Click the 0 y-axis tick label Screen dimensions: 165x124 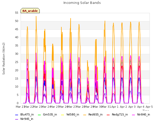[18, 103]
